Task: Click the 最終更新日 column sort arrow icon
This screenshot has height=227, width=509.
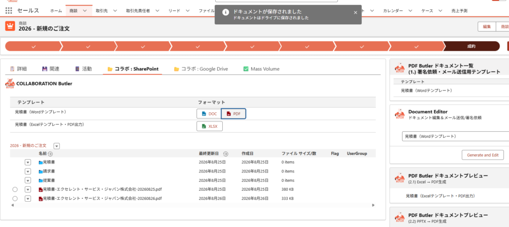Action: pos(226,154)
